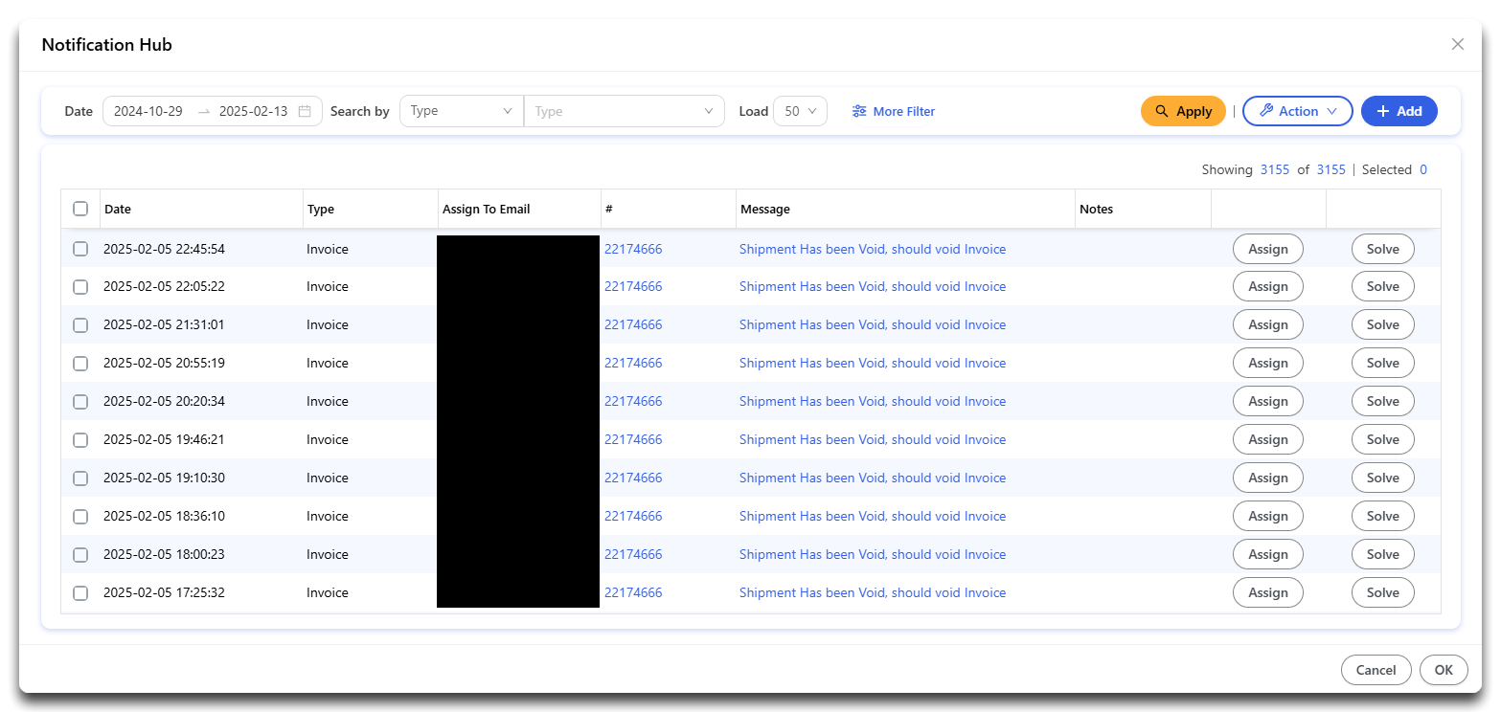The image size is (1501, 712).
Task: Click Cancel at dialog bottom
Action: (1376, 670)
